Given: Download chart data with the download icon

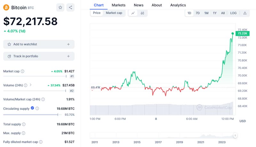Looking at the screenshot, I should pos(245,13).
